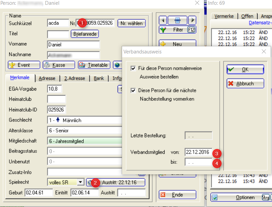Switch to the Bank tab
Viewport: 272px width, 207px height.
(99, 78)
